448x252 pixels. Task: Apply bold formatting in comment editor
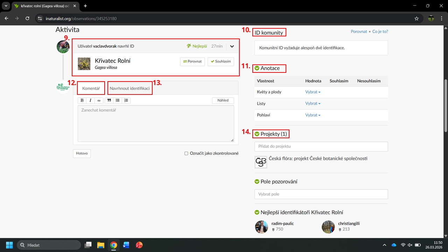coord(82,100)
